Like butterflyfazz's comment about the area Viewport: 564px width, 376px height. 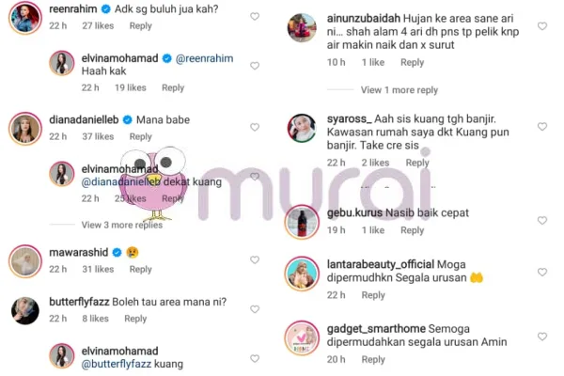(x=255, y=309)
